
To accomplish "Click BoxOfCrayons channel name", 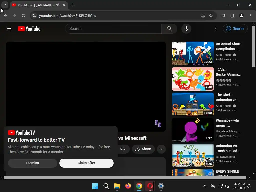I will (x=225, y=157).
